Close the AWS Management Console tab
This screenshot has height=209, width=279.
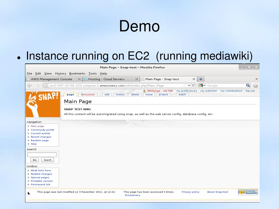(x=79, y=79)
